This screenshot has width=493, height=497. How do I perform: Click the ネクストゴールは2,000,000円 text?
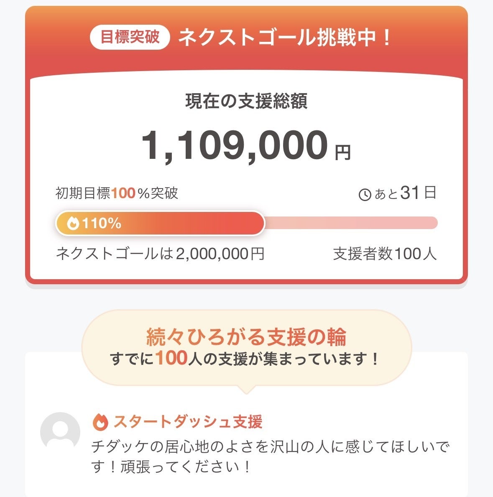pos(160,254)
